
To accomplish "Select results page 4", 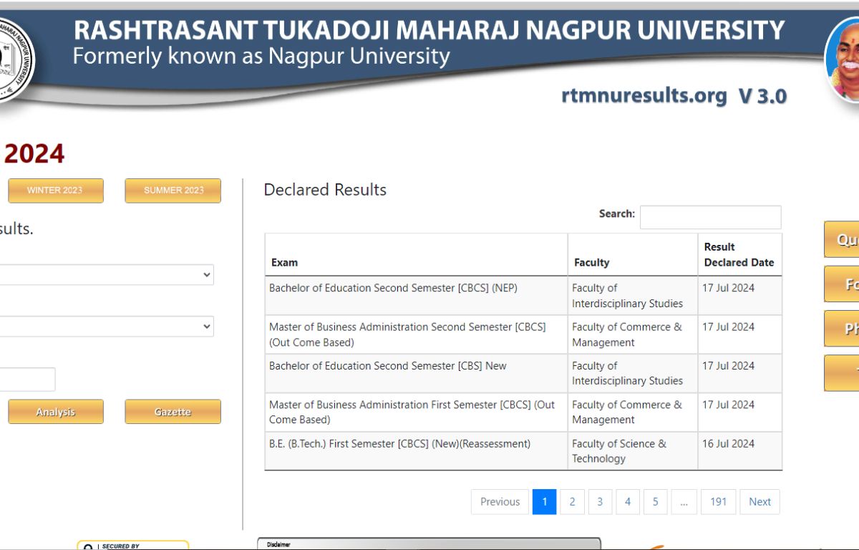I will coord(628,502).
